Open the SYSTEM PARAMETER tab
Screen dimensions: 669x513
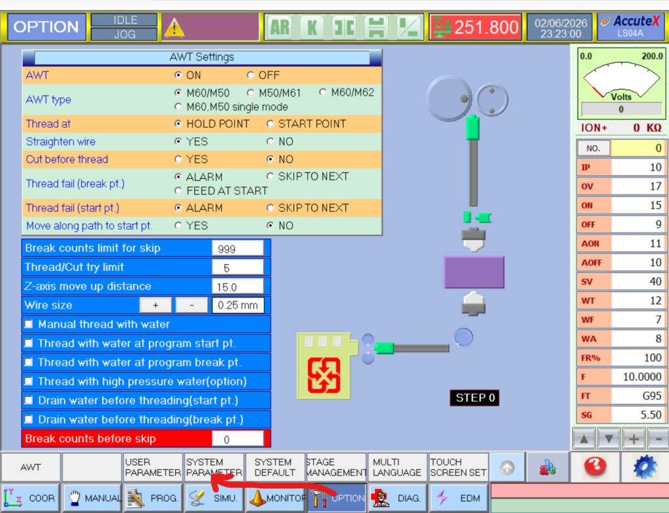pos(214,467)
